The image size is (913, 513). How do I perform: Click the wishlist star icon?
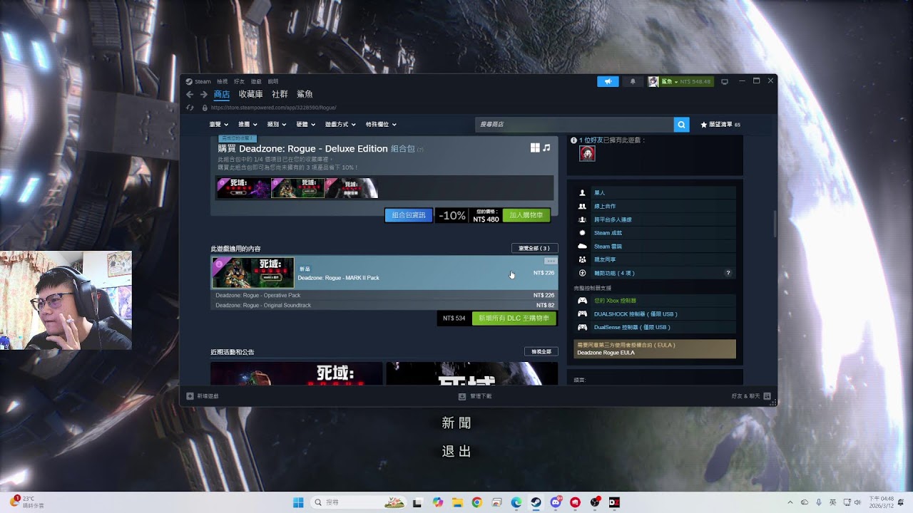704,125
